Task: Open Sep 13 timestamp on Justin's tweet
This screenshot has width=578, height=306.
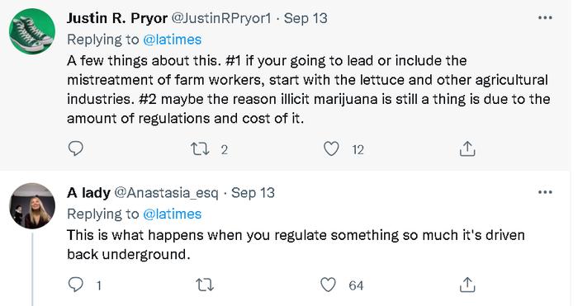Action: (x=306, y=18)
